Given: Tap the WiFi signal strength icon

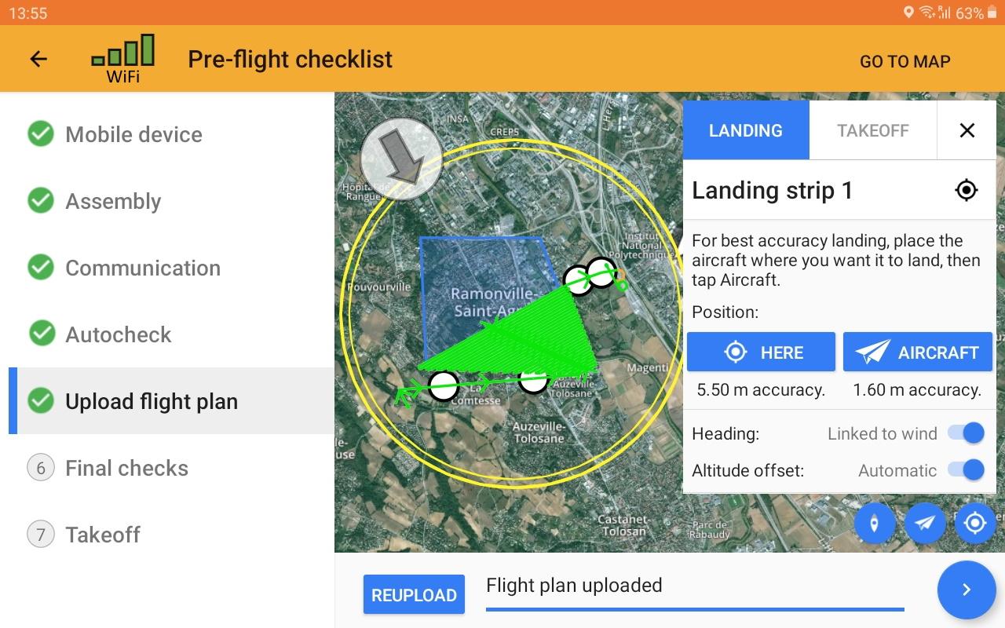Looking at the screenshot, I should tap(123, 57).
